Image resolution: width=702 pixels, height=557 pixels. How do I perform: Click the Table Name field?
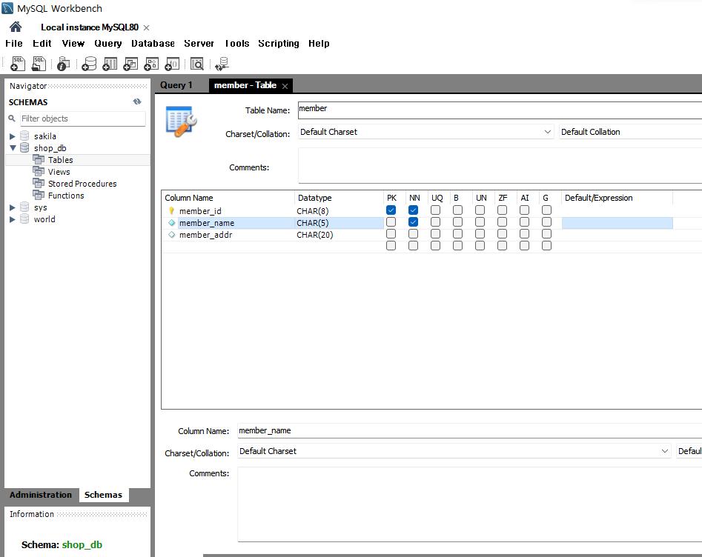[500, 110]
